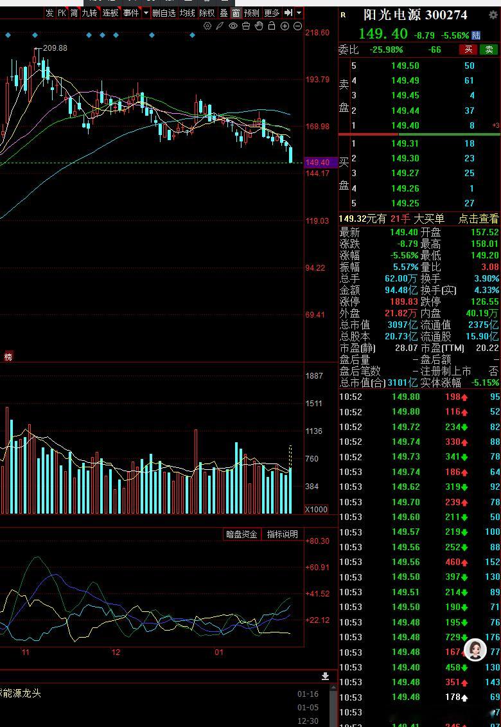The image size is (501, 727).
Task: Toggle the chart lock icon
Action: (272, 26)
